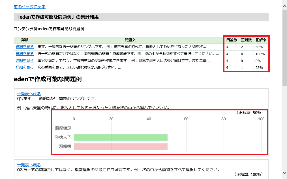The image size is (287, 179).
Task: Click the (正解率: 50%) label above chart
Action: pyautogui.click(x=250, y=113)
